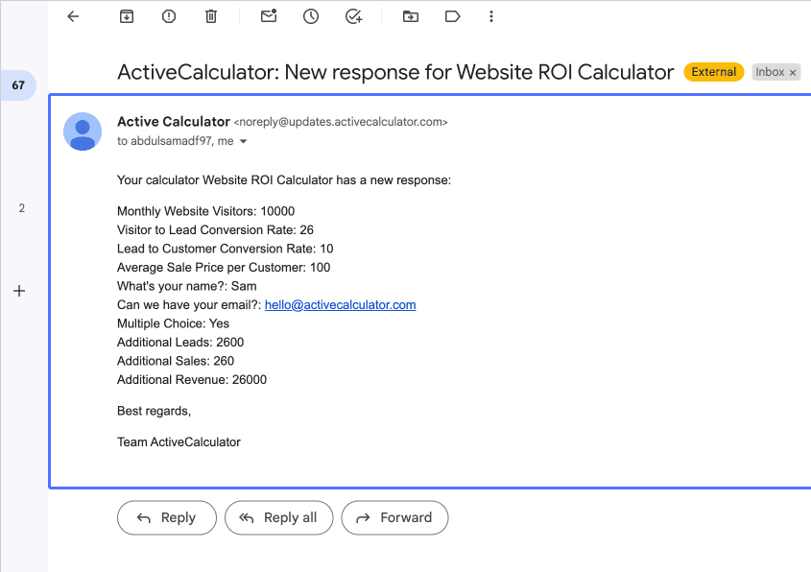Click the Forward button
The height and width of the screenshot is (572, 811).
coord(394,517)
